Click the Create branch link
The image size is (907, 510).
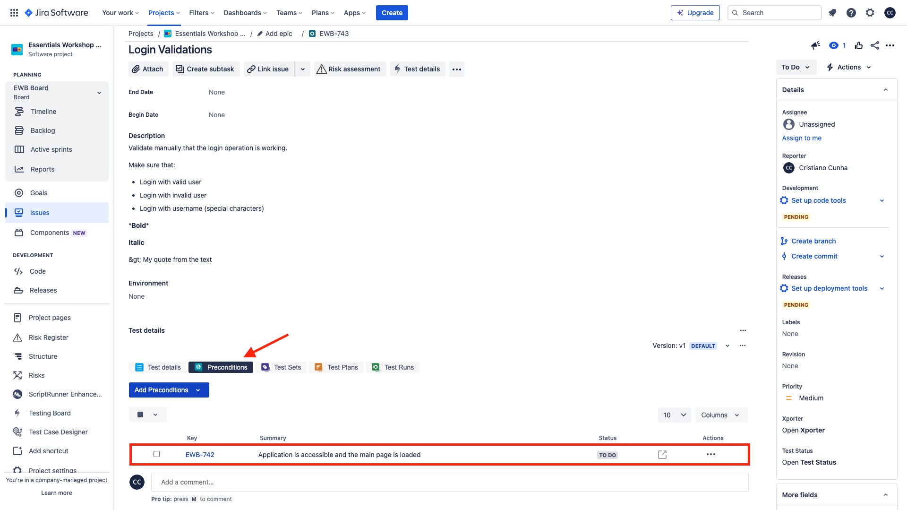pos(813,241)
